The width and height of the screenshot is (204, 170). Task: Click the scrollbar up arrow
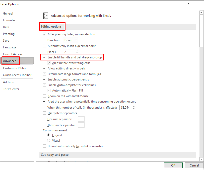[201, 13]
